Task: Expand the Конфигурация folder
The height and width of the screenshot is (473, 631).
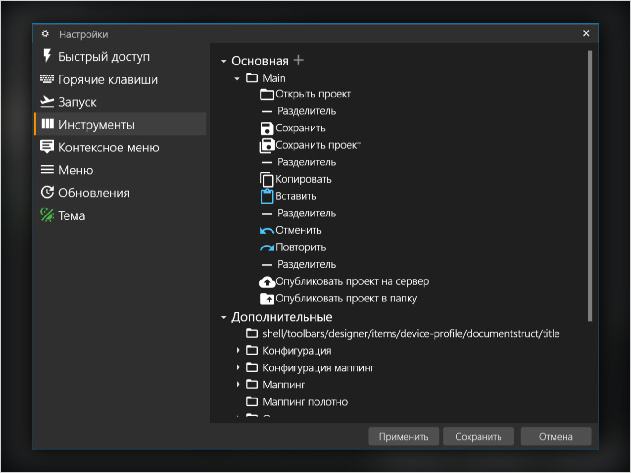Action: (238, 351)
